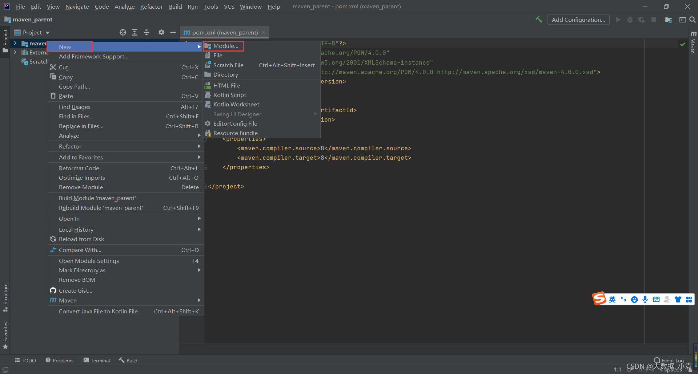698x374 pixels.
Task: Click the maven_parent breadcrumb in navigation bar
Action: point(29,19)
